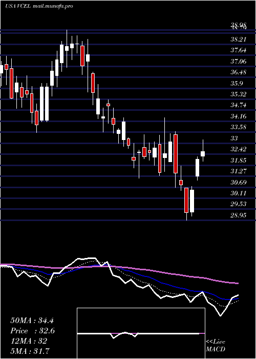
Task: Click the '5MA : 31.7' indicator text
Action: [x=30, y=351]
